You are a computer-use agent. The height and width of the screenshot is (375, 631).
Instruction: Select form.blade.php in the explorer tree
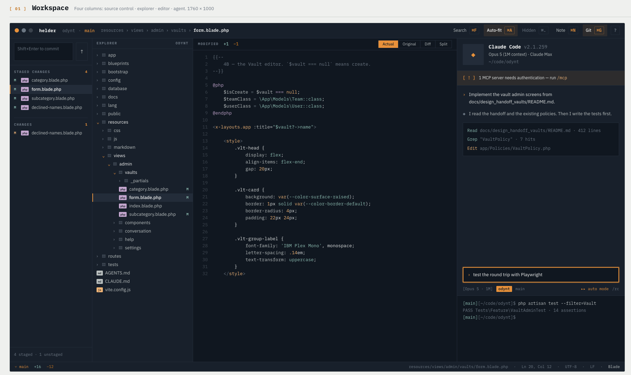tap(142, 198)
